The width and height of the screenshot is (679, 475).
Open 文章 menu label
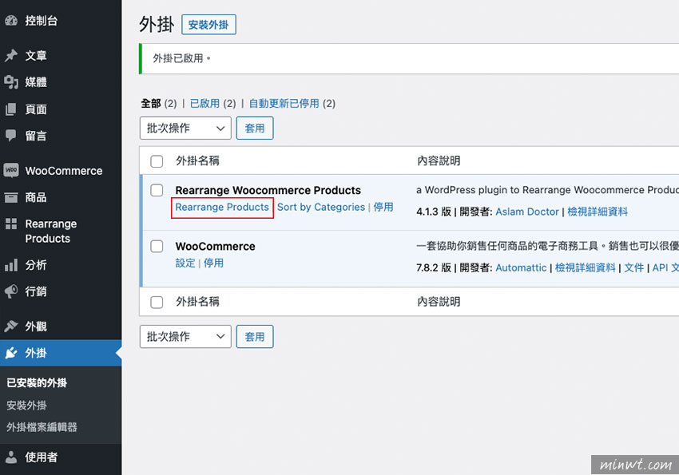tap(36, 55)
